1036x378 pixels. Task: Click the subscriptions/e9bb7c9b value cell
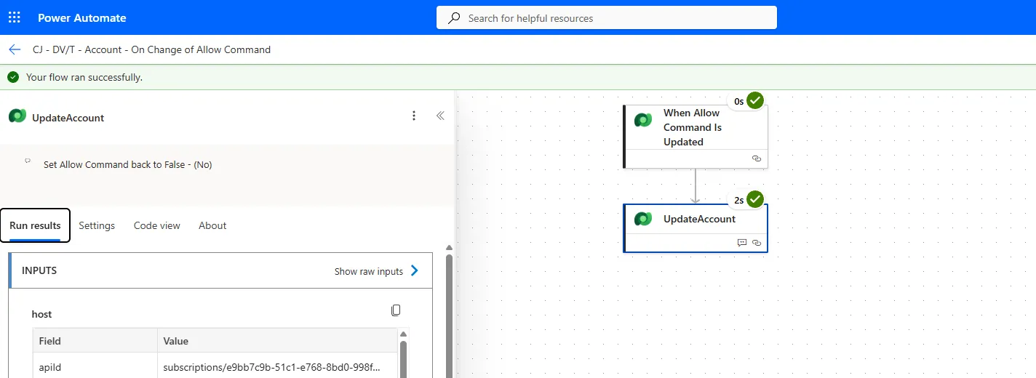coord(278,367)
